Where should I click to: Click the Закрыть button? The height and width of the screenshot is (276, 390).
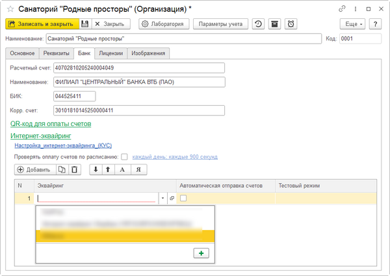click(x=111, y=24)
